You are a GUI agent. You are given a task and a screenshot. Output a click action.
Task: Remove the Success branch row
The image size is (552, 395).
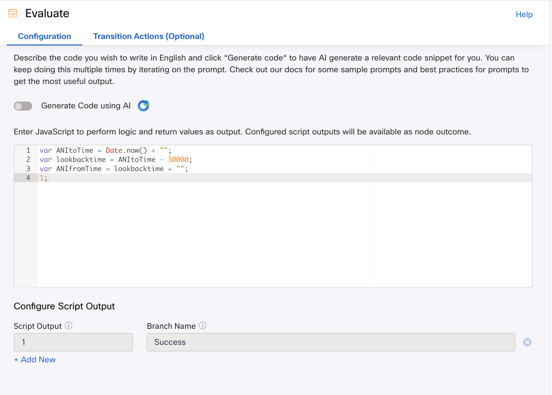point(527,342)
